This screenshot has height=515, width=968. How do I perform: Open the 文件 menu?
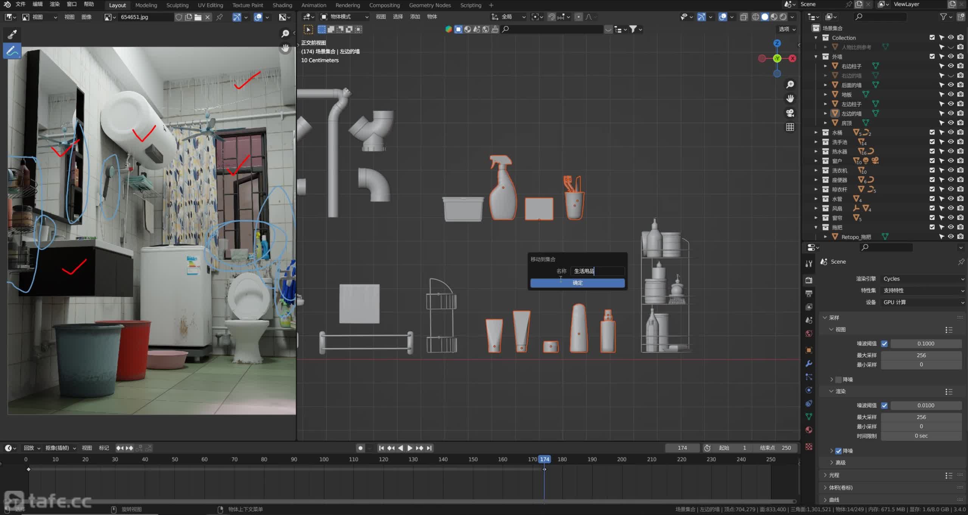20,4
